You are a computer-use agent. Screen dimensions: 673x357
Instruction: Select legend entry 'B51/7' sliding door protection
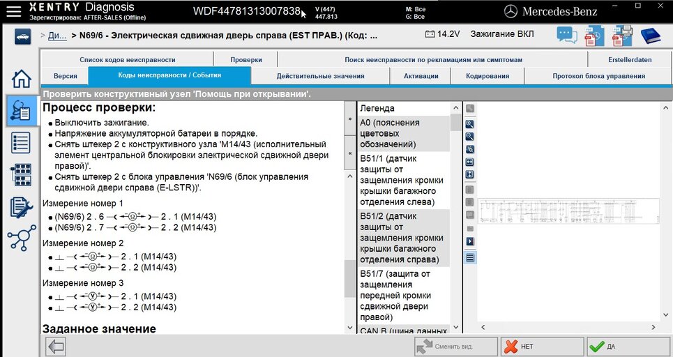tap(404, 296)
